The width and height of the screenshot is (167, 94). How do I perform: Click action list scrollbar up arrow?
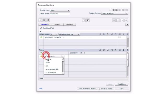tap(63, 58)
